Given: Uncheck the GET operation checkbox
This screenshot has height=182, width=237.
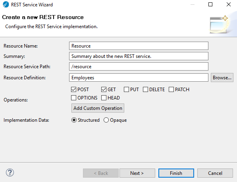Looking at the screenshot, I should [104, 90].
